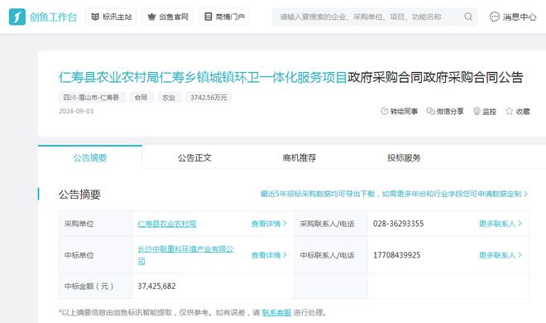Open the 仁寿县农业农村局 project title link
The height and width of the screenshot is (323, 546).
point(203,77)
